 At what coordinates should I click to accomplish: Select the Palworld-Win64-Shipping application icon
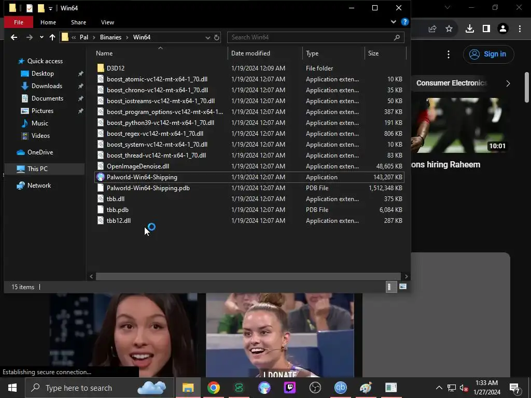click(x=101, y=177)
